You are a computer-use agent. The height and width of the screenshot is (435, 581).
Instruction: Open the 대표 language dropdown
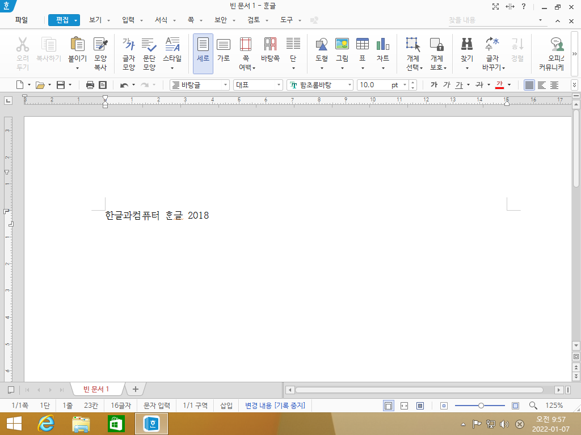coord(279,85)
